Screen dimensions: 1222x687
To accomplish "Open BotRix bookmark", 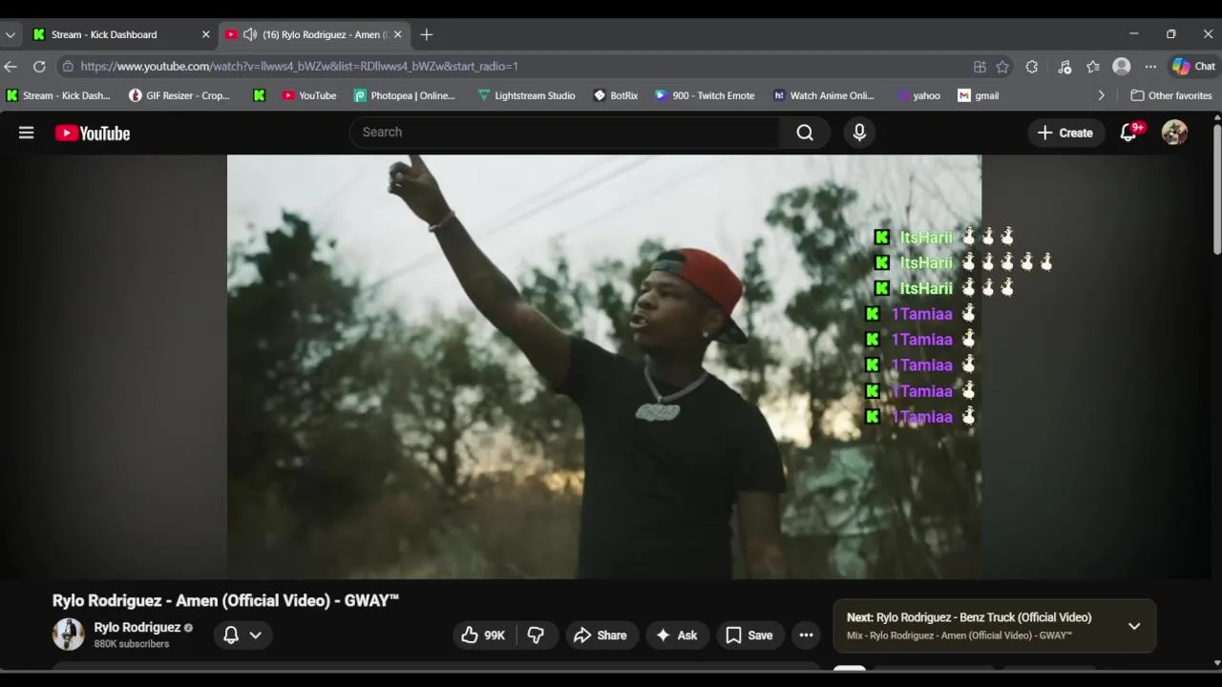I will pyautogui.click(x=616, y=95).
